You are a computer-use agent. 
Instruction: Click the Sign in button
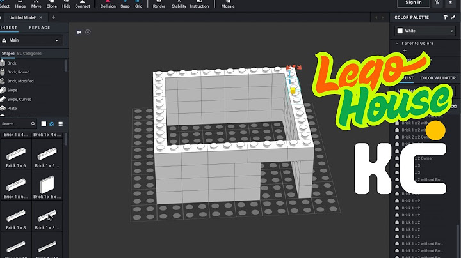click(x=414, y=3)
